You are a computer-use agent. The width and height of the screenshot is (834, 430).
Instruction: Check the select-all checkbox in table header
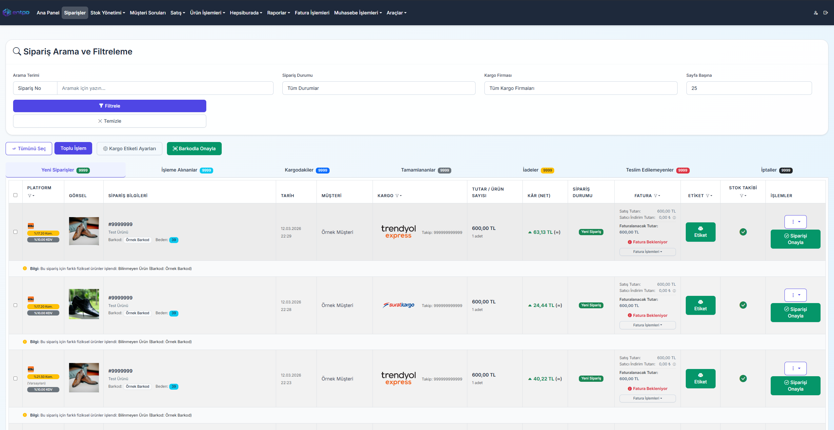pyautogui.click(x=15, y=195)
